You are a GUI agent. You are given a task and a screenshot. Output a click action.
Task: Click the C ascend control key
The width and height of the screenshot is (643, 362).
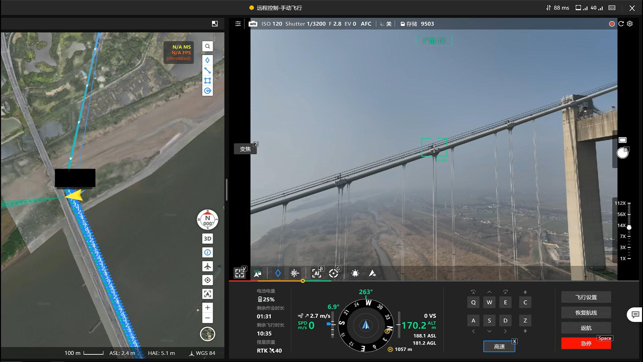525,302
